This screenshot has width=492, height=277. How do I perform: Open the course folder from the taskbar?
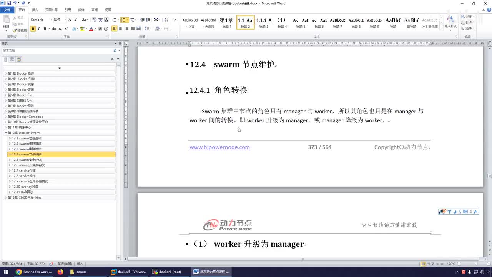81,272
